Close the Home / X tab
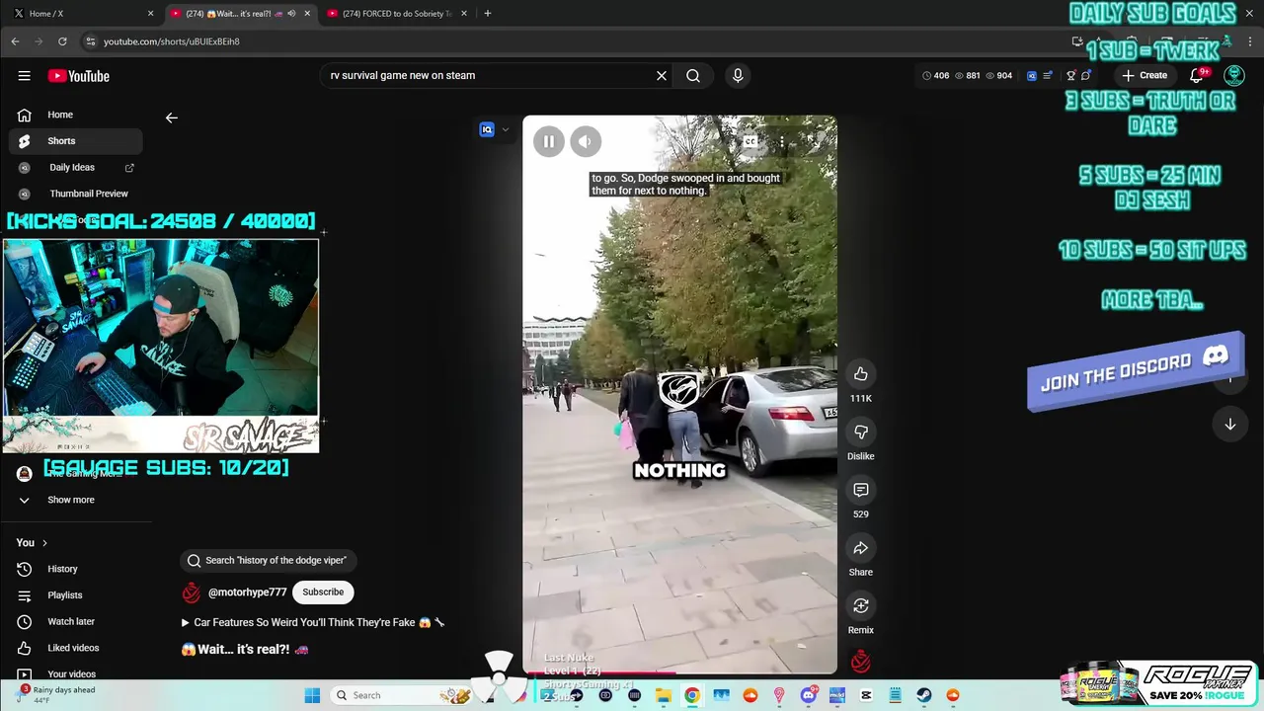 [x=150, y=13]
